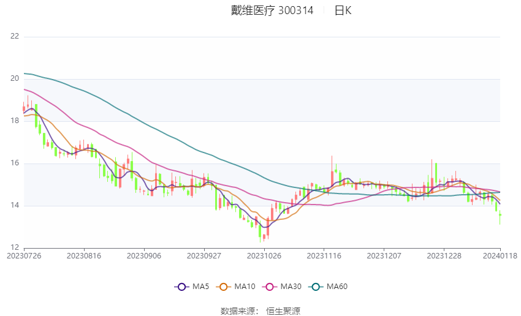Select x-axis date label 20230726

(24, 256)
